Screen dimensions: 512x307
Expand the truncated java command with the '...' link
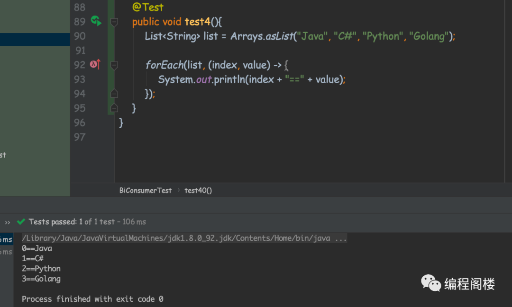click(x=340, y=238)
